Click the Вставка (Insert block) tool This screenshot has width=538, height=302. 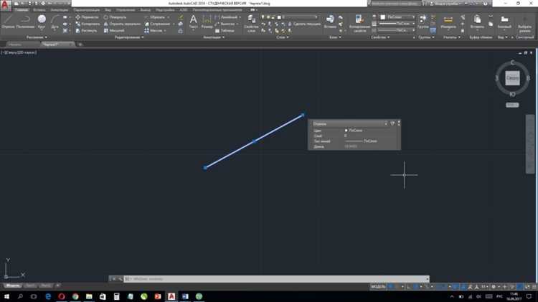330,22
